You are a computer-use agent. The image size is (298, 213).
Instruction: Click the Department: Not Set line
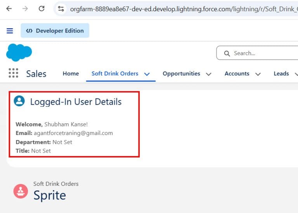[44, 142]
